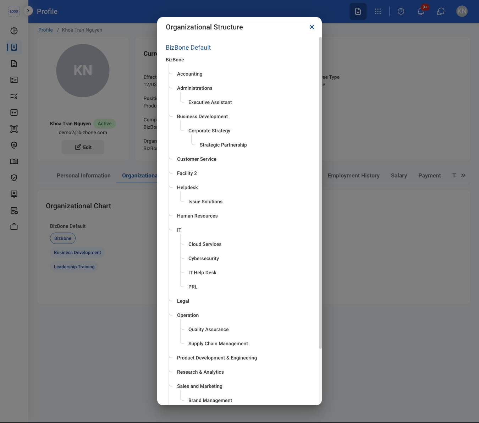Select Research & Analytics in the tree

200,372
